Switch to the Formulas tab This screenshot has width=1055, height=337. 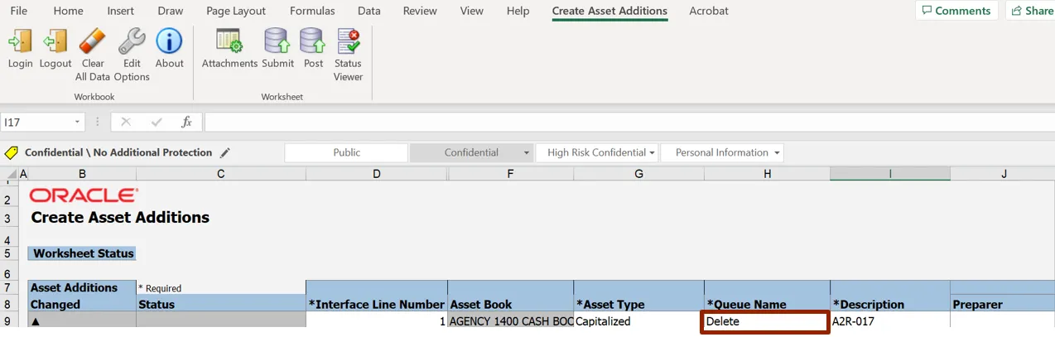click(x=312, y=11)
